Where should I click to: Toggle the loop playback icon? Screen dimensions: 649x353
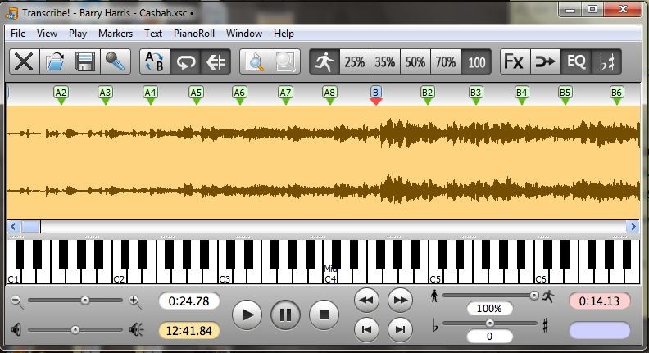tap(185, 62)
